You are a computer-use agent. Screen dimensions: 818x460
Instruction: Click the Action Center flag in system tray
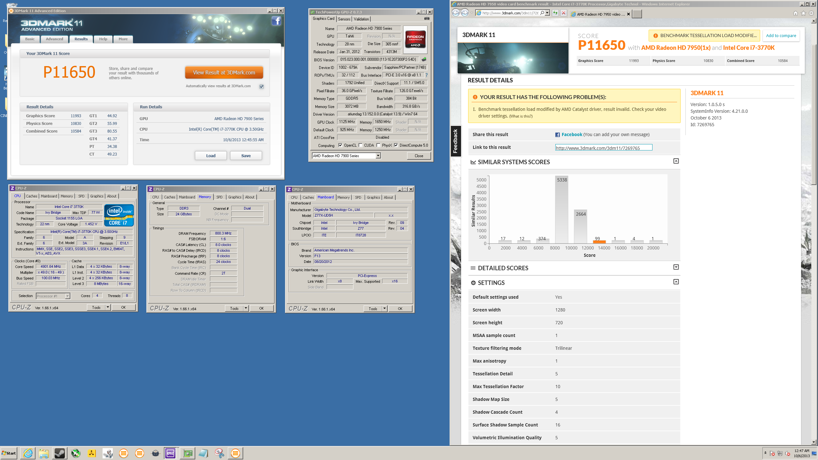tap(772, 453)
